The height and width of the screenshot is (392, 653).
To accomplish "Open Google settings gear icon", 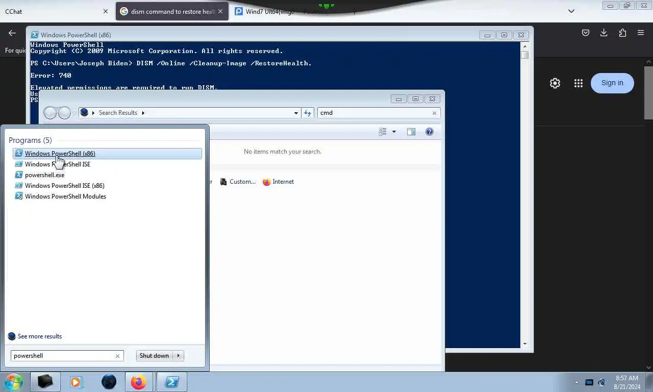I will pyautogui.click(x=555, y=83).
